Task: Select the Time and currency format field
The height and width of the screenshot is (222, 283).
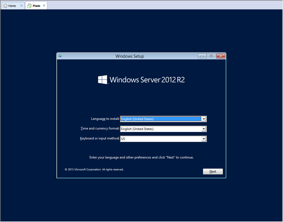Action: point(163,129)
